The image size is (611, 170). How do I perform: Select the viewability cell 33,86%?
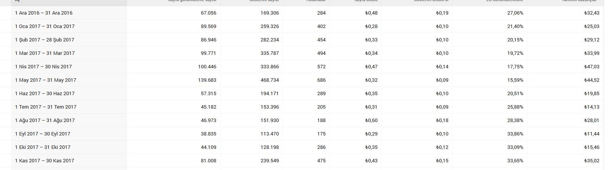(515, 134)
